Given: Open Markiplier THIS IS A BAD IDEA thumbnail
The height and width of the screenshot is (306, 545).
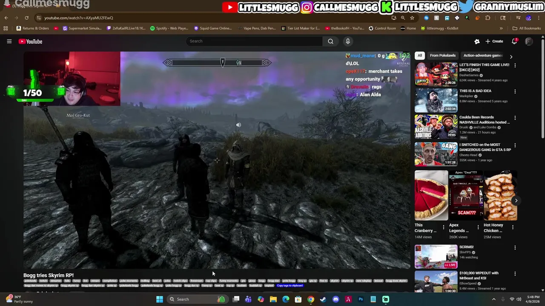Looking at the screenshot, I should 436,100.
